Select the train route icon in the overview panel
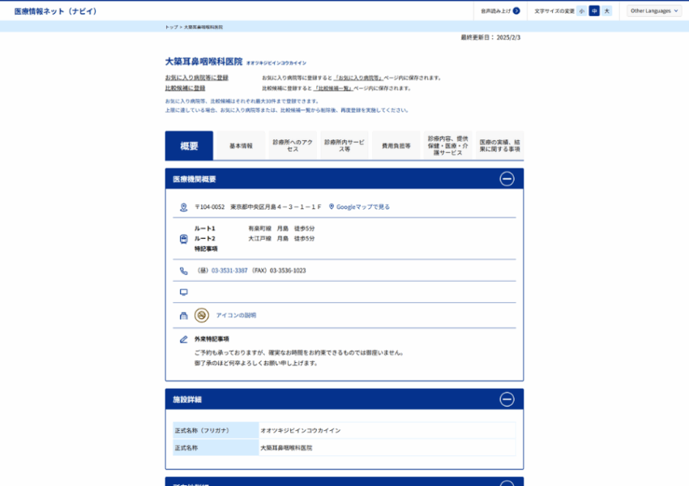The image size is (689, 486). (x=183, y=238)
